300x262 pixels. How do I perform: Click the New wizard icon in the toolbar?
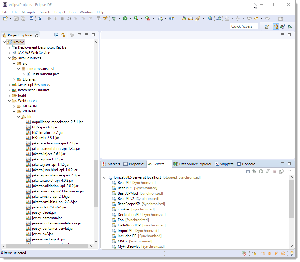pyautogui.click(x=5, y=18)
